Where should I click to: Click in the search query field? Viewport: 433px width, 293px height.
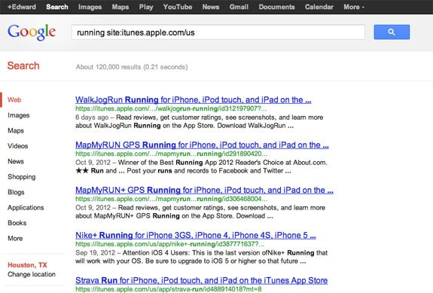point(218,32)
